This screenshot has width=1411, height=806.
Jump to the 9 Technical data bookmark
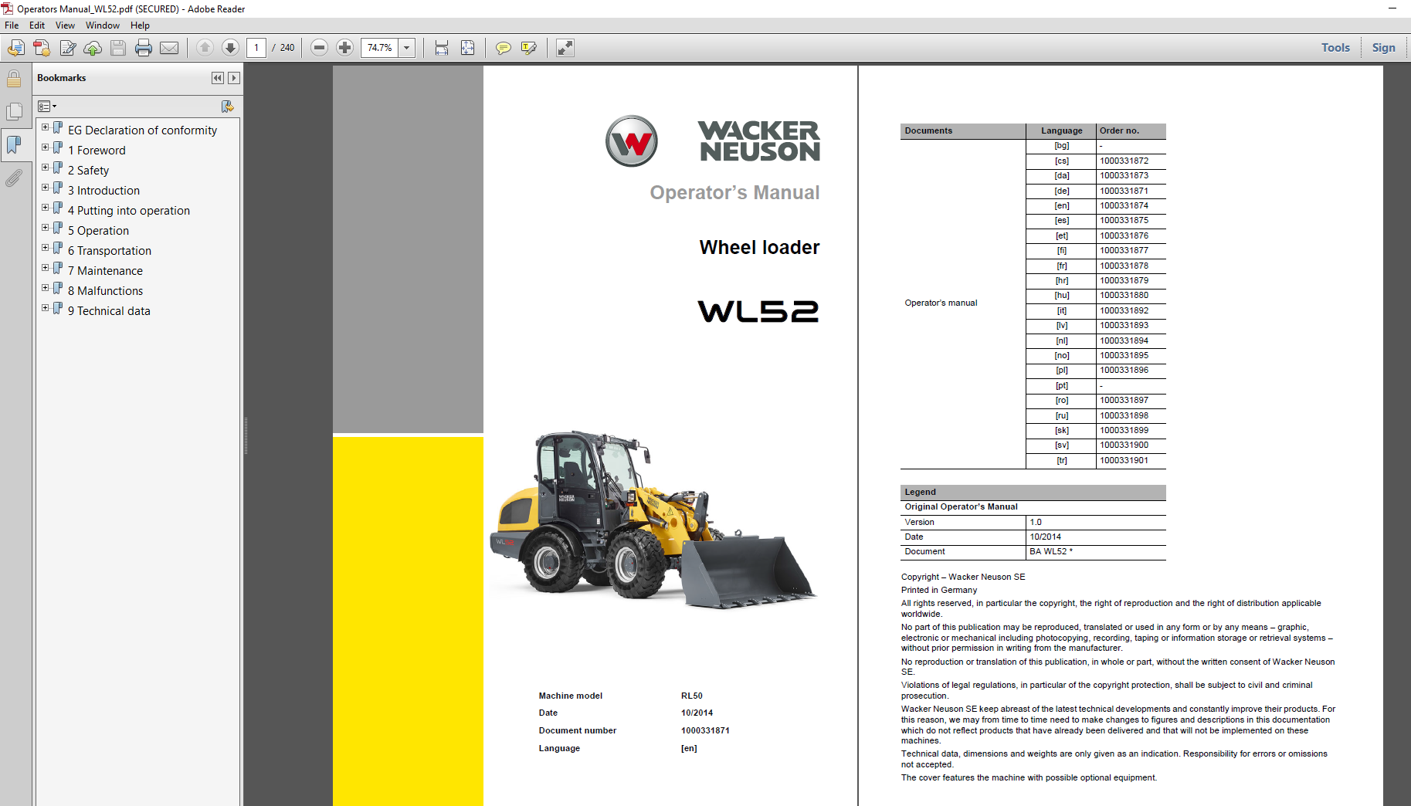[109, 311]
